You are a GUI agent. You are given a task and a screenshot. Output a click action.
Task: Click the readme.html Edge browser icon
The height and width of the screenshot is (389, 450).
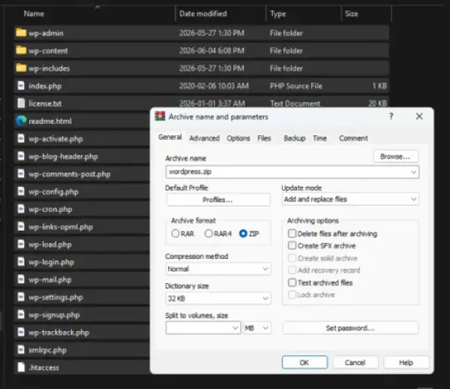tap(21, 121)
